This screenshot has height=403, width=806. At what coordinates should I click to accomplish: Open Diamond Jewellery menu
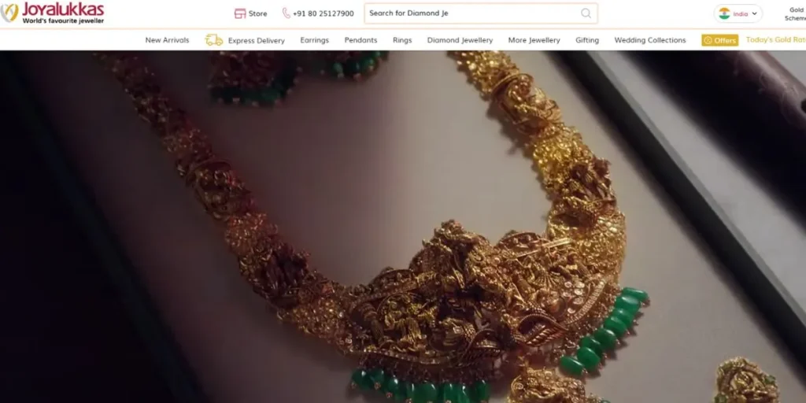460,40
